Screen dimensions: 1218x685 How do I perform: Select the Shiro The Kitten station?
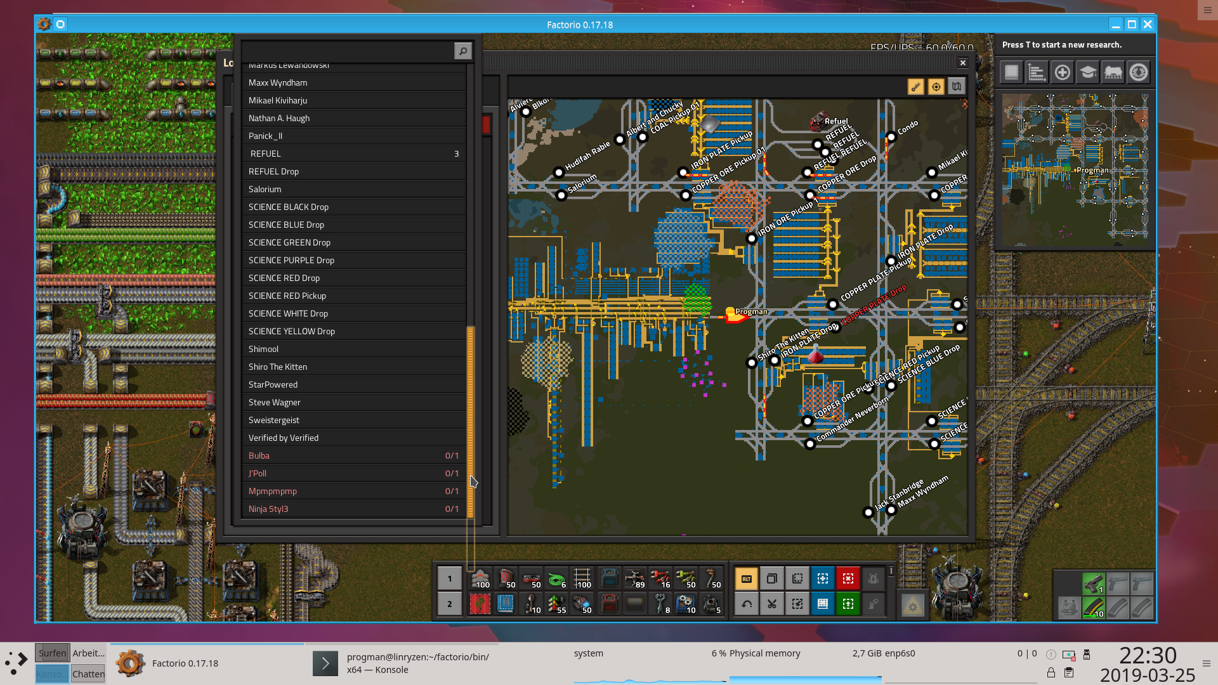click(354, 367)
